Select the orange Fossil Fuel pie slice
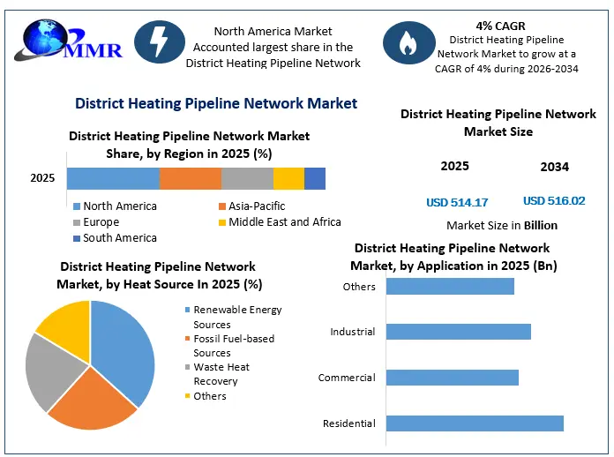614x457 pixels. click(94, 403)
